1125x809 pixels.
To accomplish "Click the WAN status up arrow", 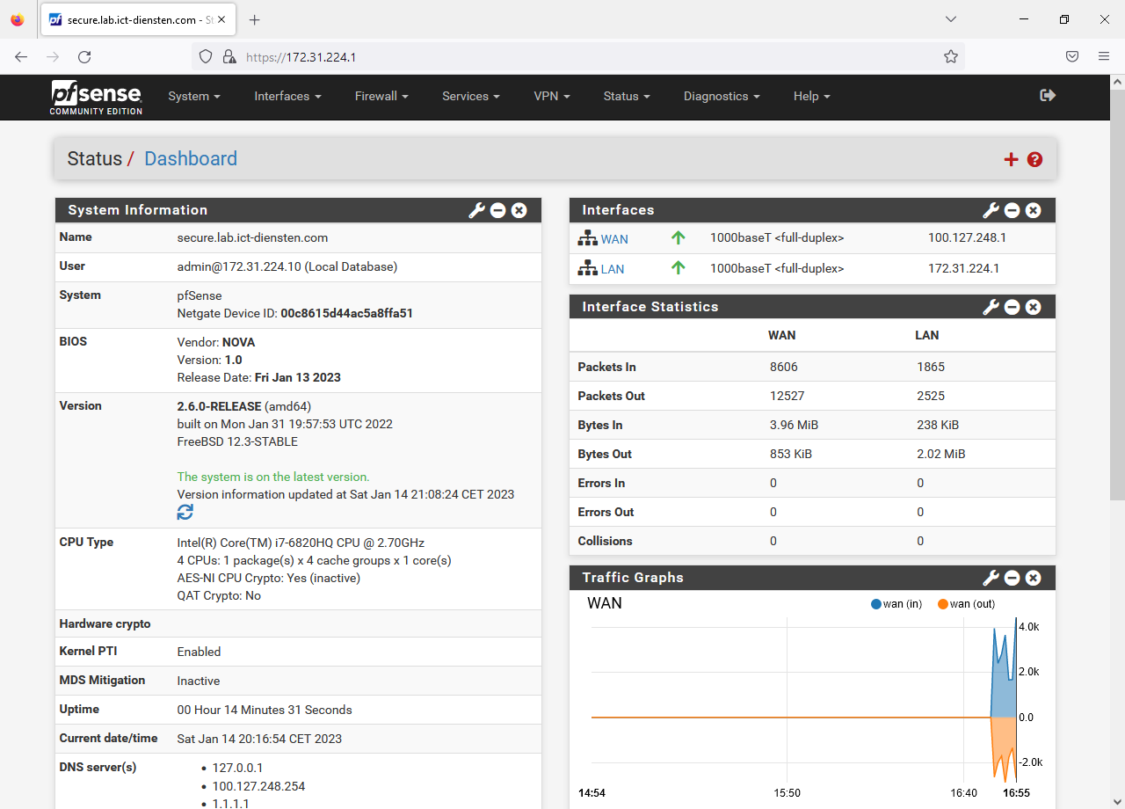I will point(678,237).
